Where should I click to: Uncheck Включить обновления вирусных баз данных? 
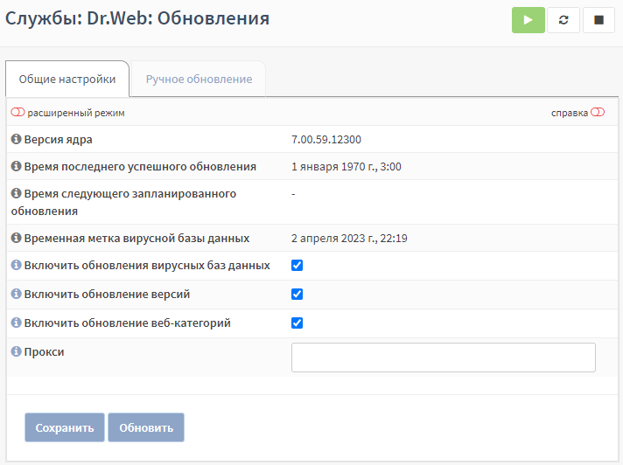point(297,265)
